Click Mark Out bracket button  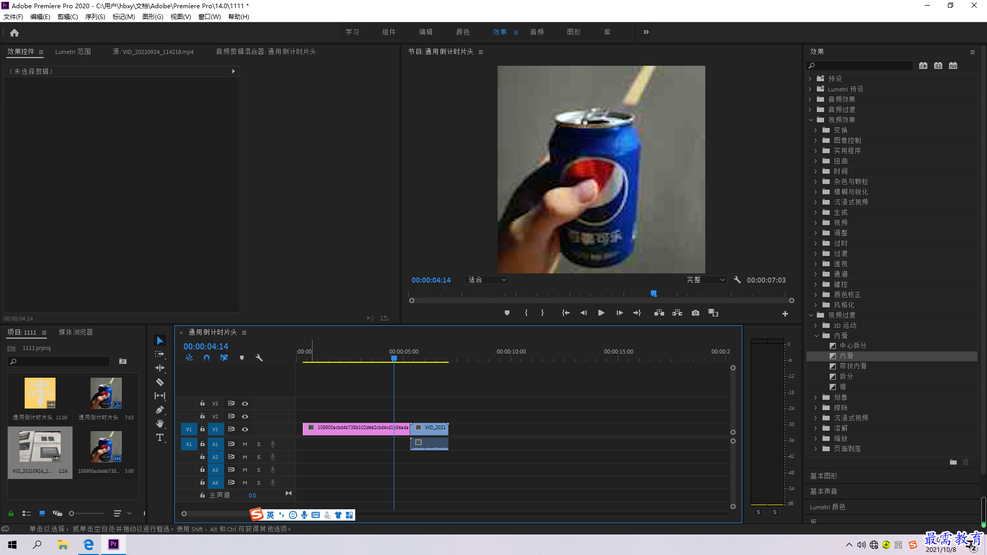pos(542,313)
